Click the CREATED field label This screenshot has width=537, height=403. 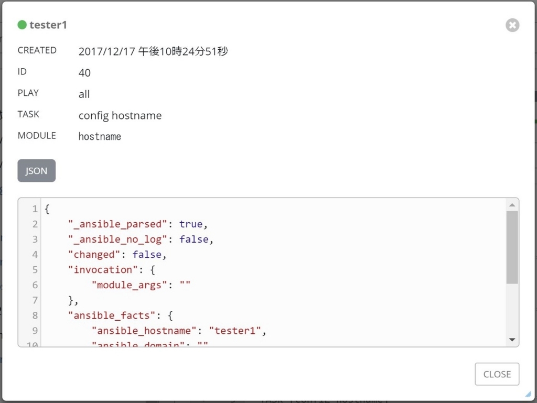click(37, 50)
